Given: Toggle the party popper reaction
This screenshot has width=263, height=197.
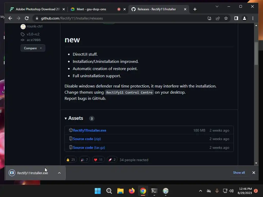Looking at the screenshot, I should click(84, 160).
